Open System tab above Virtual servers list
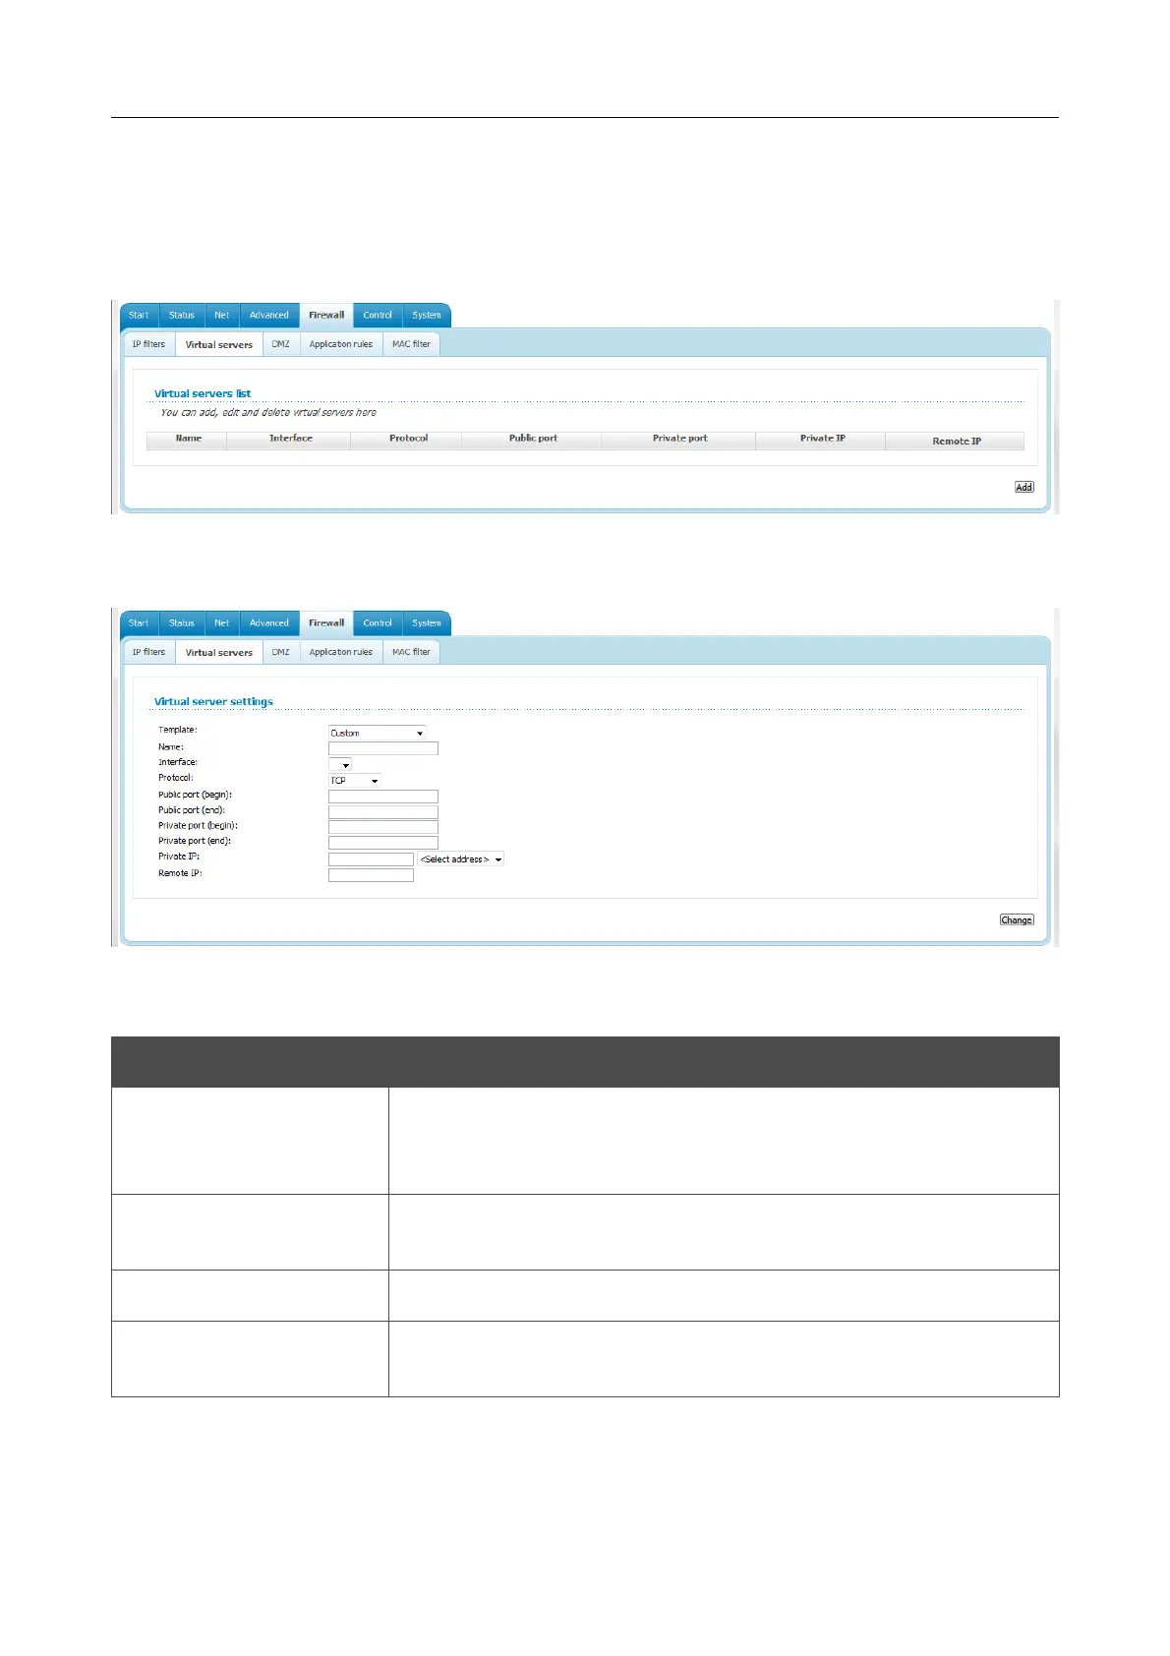 427,316
